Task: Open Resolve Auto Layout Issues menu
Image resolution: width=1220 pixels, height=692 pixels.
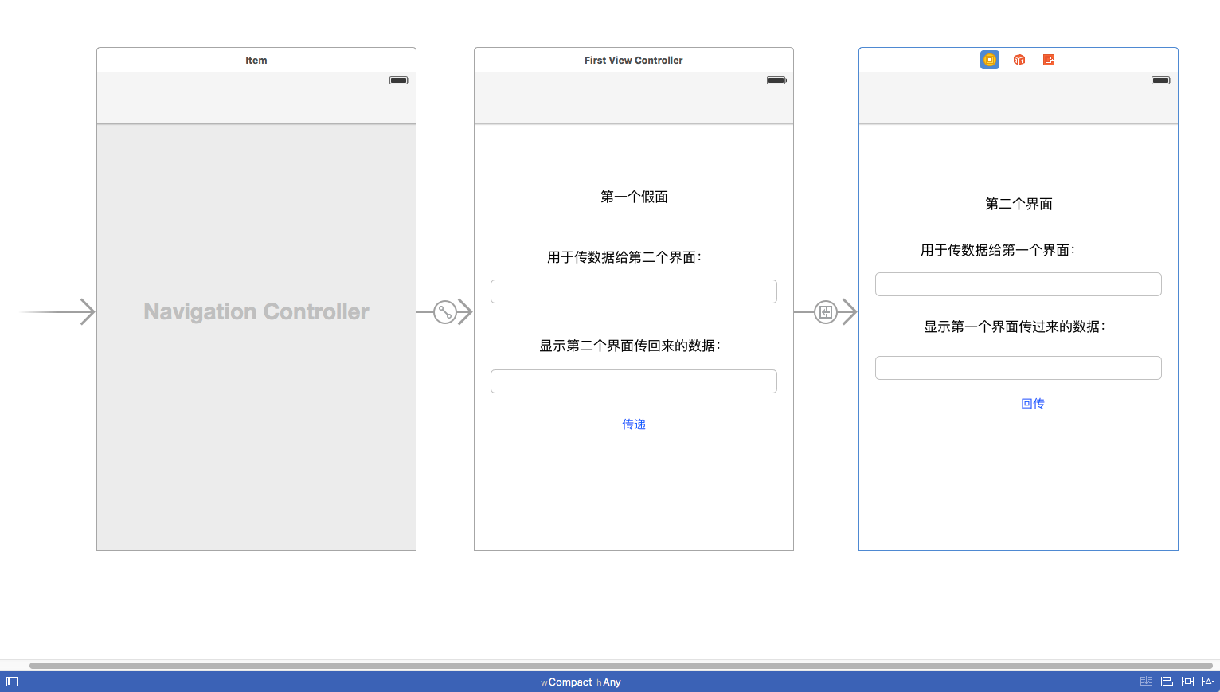Action: [1208, 682]
